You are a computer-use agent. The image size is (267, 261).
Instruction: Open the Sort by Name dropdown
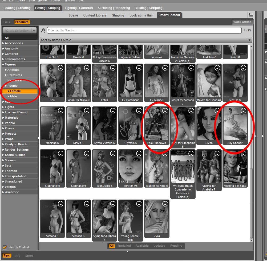coord(146,40)
